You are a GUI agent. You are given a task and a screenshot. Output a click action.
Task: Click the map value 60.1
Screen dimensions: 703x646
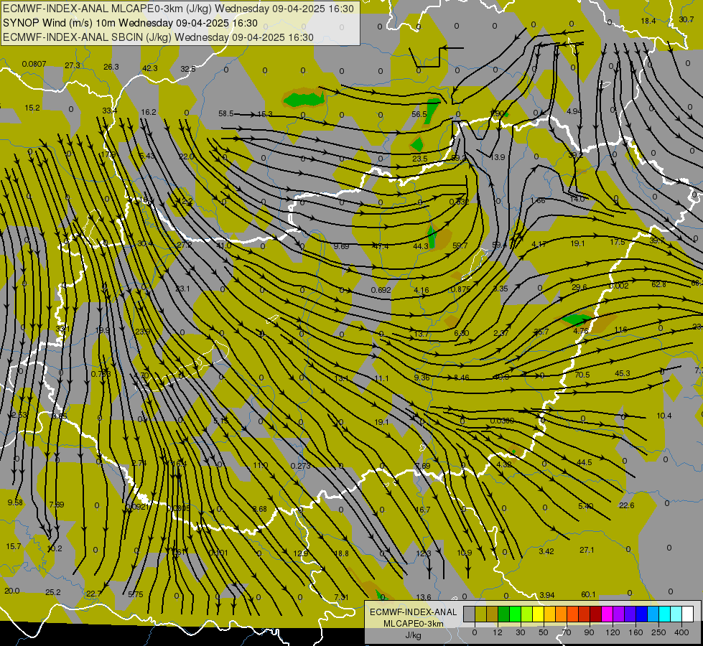588,594
